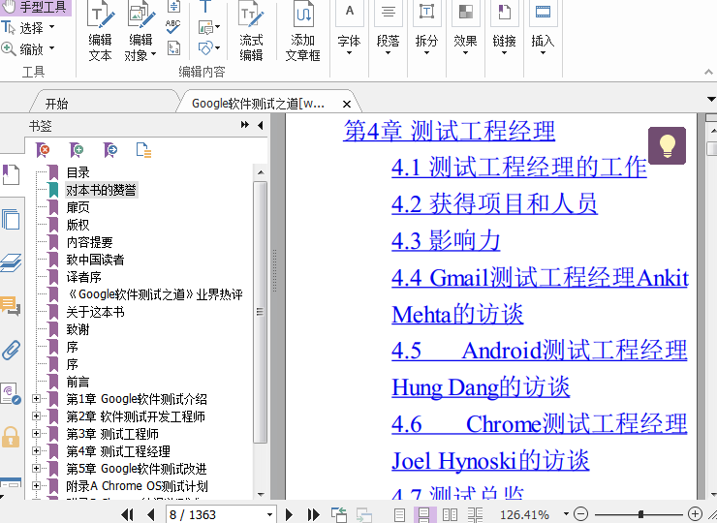The image size is (717, 523).
Task: Select the 对本书的赞誉 bookmark
Action: (101, 190)
